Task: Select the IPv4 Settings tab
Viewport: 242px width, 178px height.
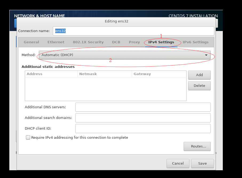Action: coord(161,42)
